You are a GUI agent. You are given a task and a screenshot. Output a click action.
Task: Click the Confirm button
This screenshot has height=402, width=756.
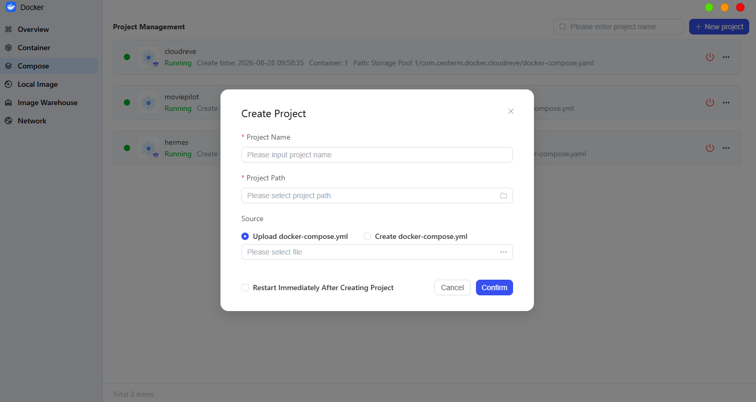click(494, 288)
